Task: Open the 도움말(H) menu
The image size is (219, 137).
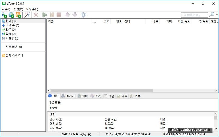Action: (x=32, y=9)
